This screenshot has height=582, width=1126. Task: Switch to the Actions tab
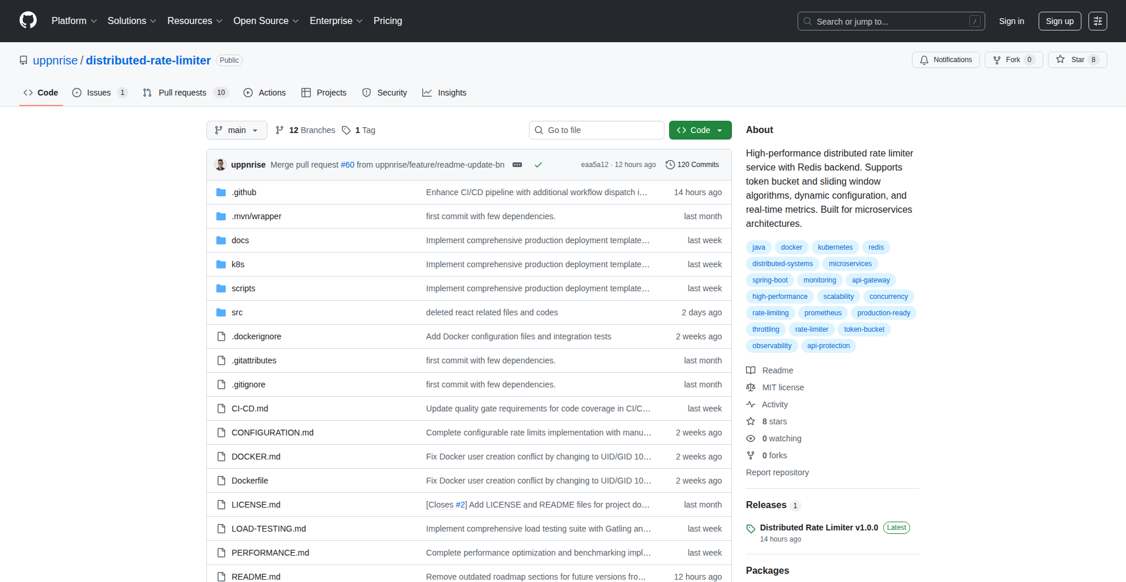click(264, 93)
